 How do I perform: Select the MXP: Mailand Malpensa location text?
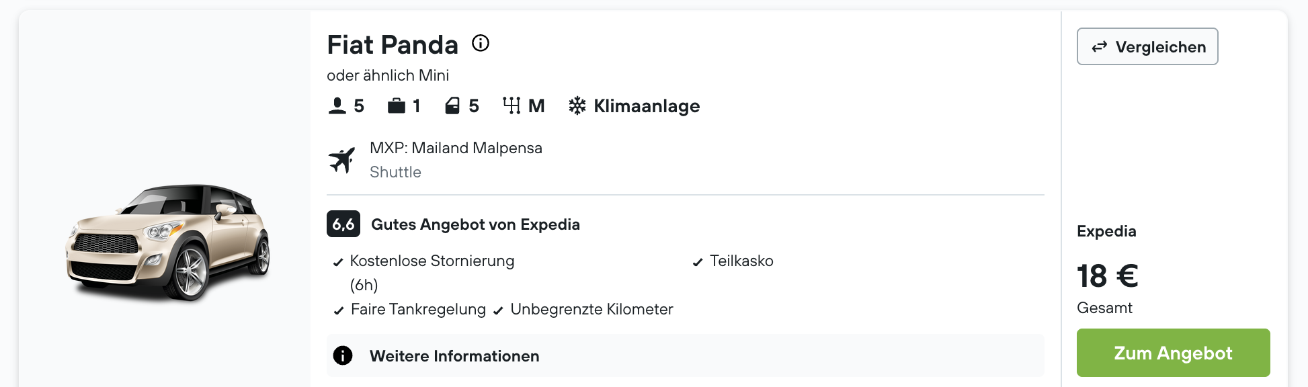(x=456, y=148)
